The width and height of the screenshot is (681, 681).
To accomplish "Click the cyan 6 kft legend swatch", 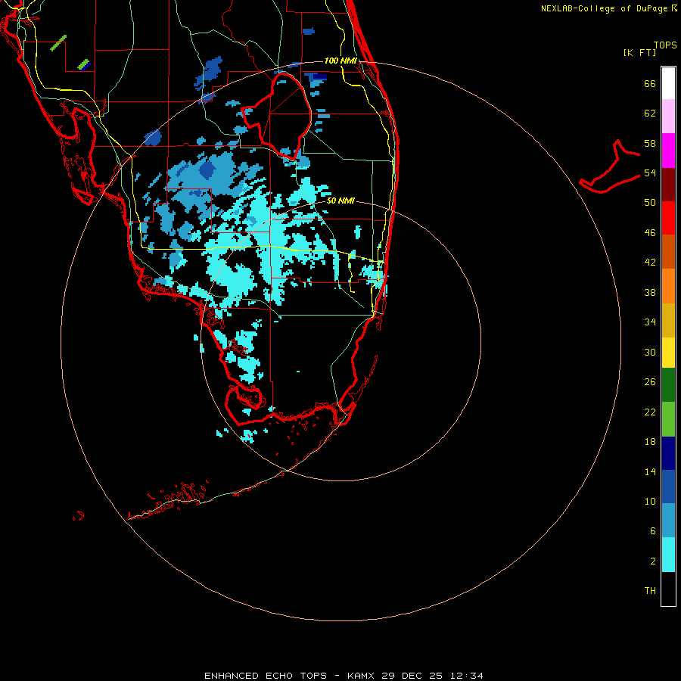I will (668, 555).
